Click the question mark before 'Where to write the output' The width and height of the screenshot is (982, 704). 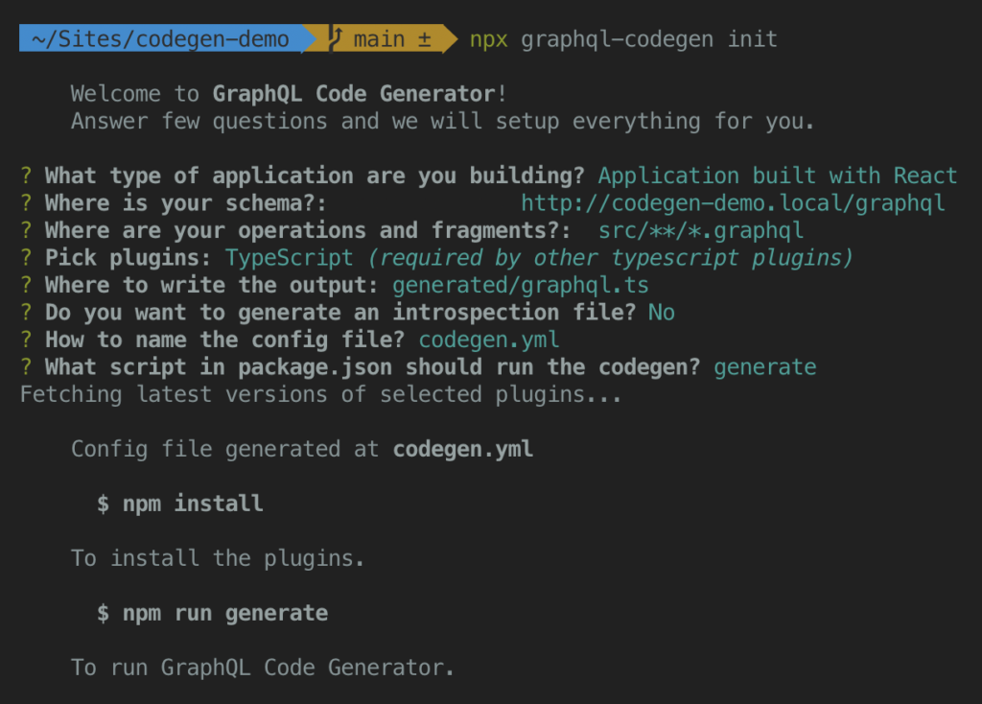(27, 286)
